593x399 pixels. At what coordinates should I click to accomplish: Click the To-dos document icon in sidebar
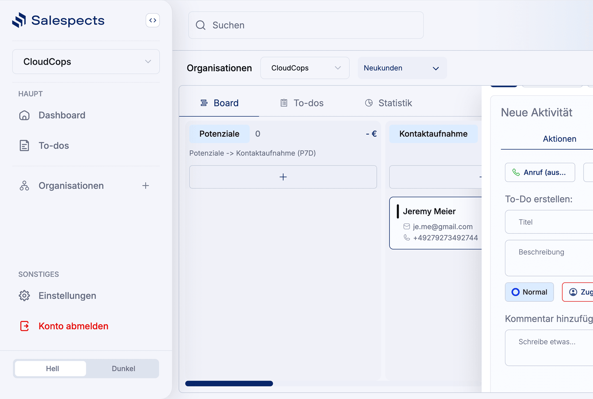(24, 146)
